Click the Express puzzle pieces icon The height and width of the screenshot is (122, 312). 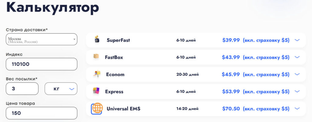point(96,91)
